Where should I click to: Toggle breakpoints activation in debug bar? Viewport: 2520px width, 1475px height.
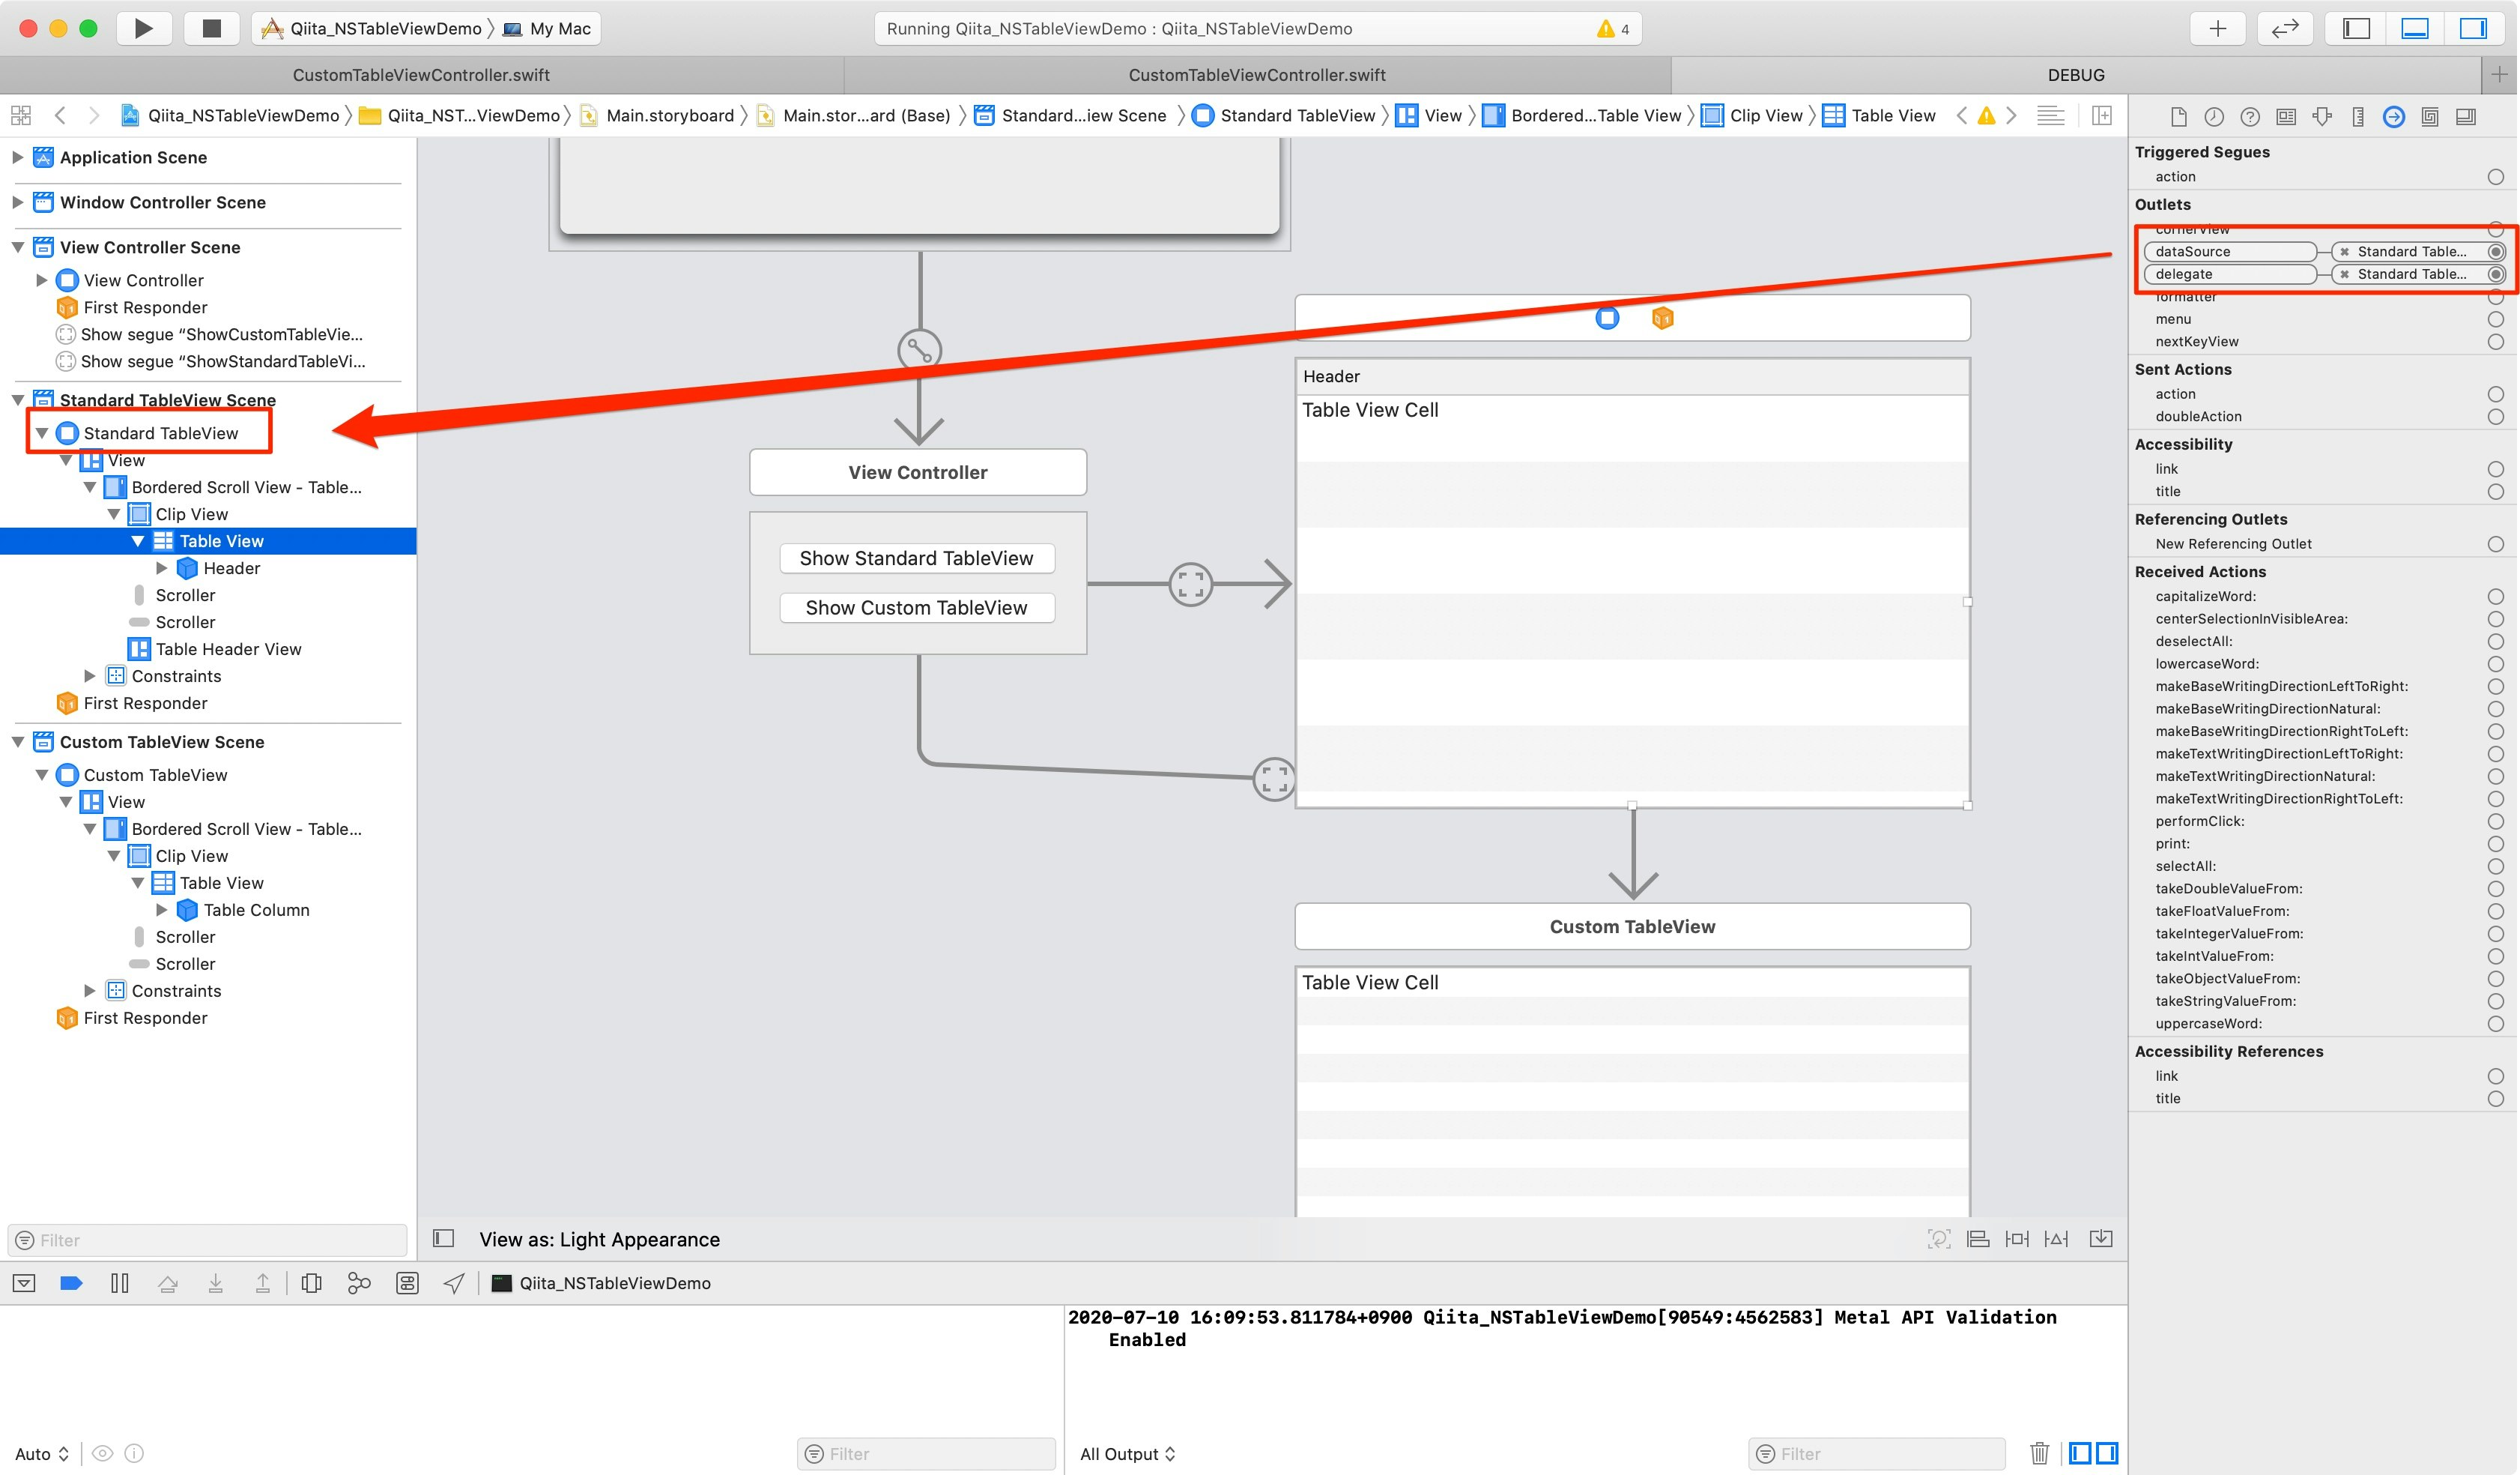pyautogui.click(x=71, y=1283)
